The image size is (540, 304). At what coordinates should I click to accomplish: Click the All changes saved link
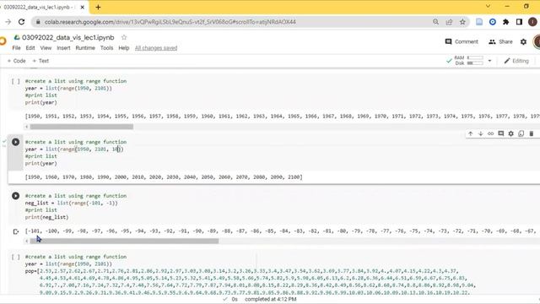pos(156,48)
